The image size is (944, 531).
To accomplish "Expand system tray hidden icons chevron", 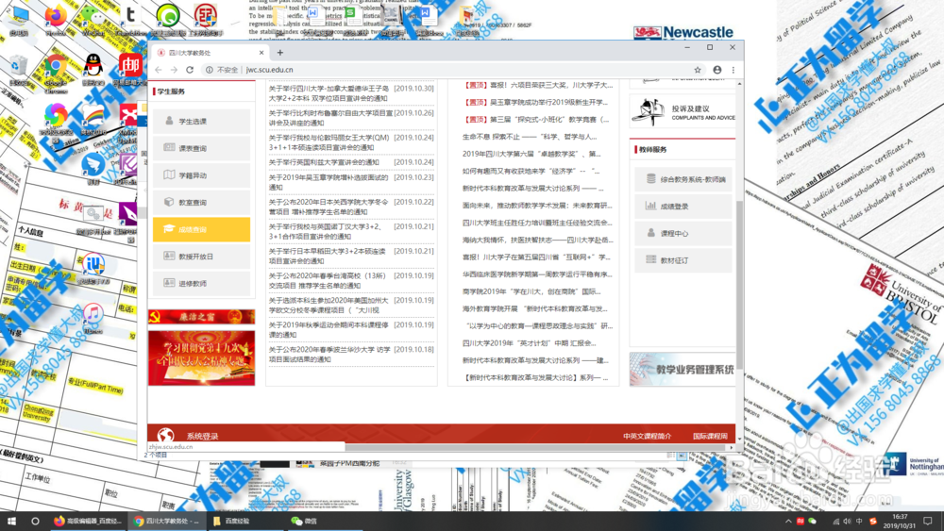I will click(788, 521).
